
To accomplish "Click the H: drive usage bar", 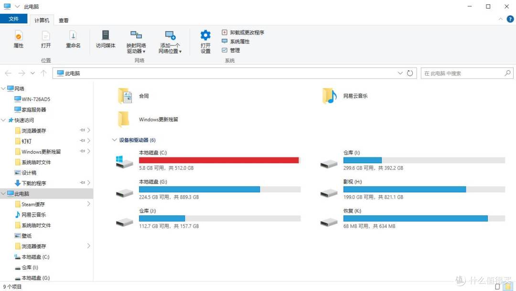I will pyautogui.click(x=424, y=189).
